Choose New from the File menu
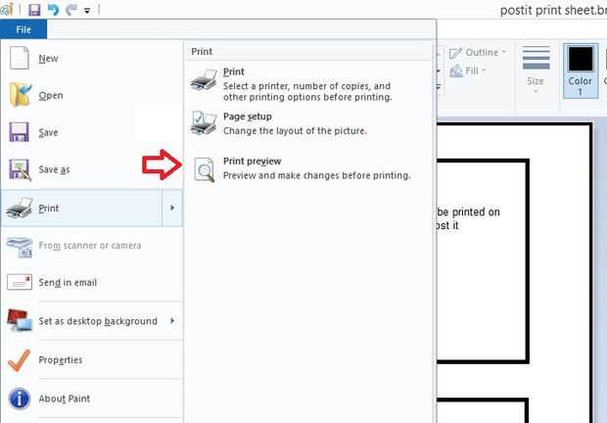This screenshot has width=607, height=423. point(92,59)
